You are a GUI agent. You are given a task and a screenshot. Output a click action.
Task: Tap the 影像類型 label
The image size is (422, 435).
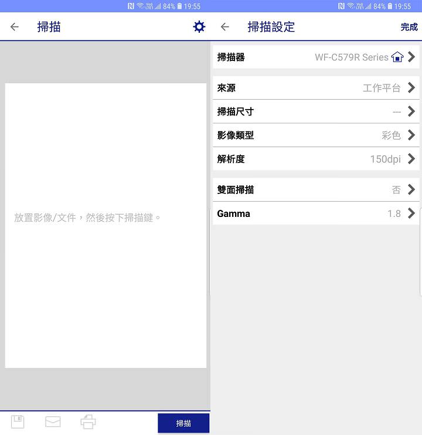[236, 135]
